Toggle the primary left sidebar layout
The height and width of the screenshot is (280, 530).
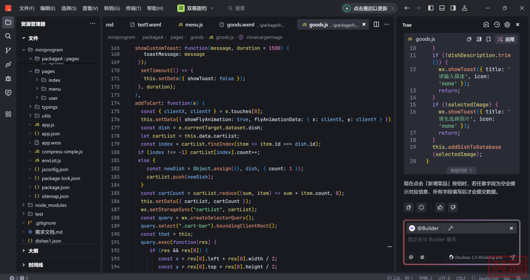point(431,8)
